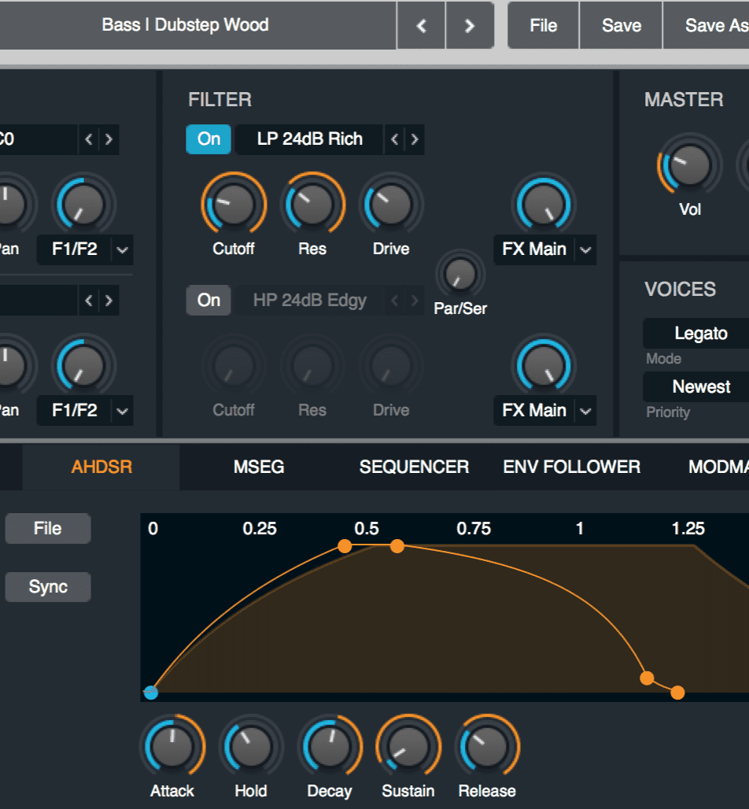The image size is (749, 809).
Task: Load the next preset with the right arrow
Action: [470, 25]
